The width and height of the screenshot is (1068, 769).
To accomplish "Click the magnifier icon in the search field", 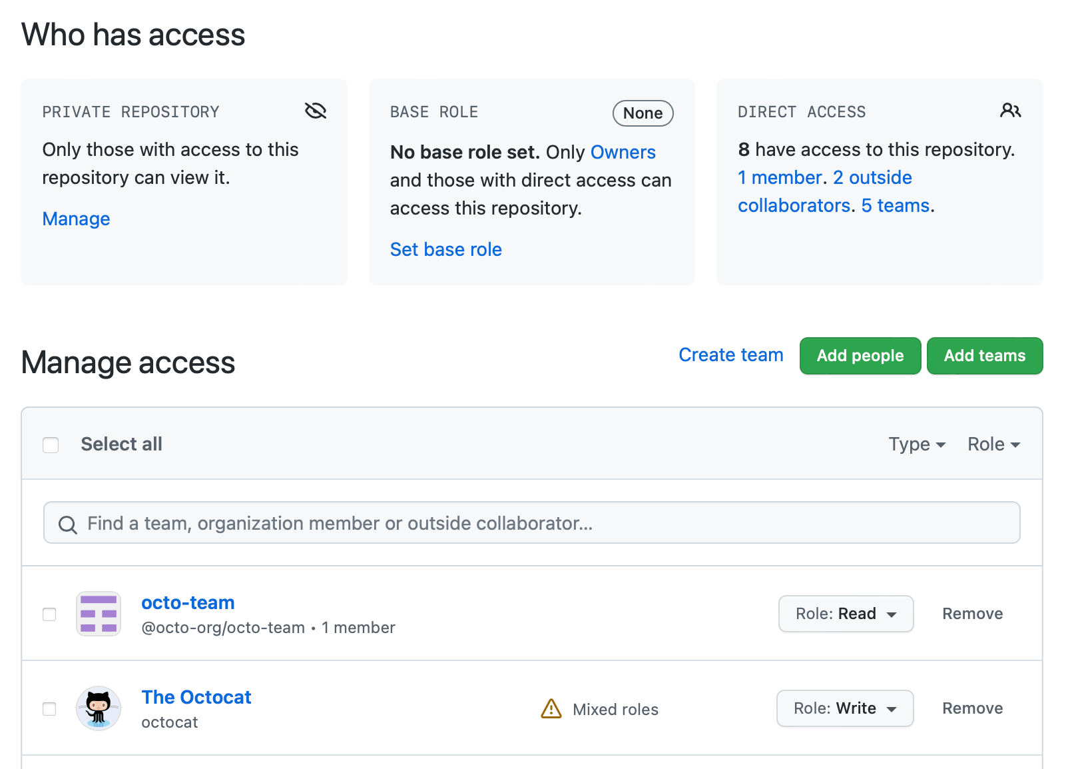I will (67, 524).
